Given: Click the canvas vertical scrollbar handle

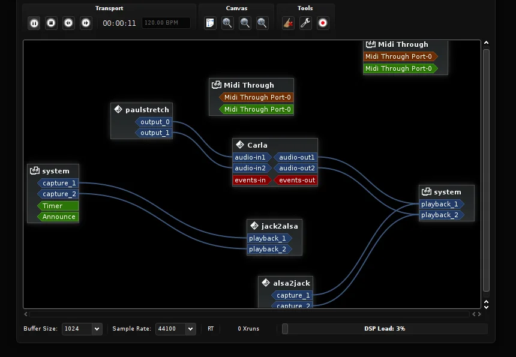Looking at the screenshot, I should (x=486, y=170).
